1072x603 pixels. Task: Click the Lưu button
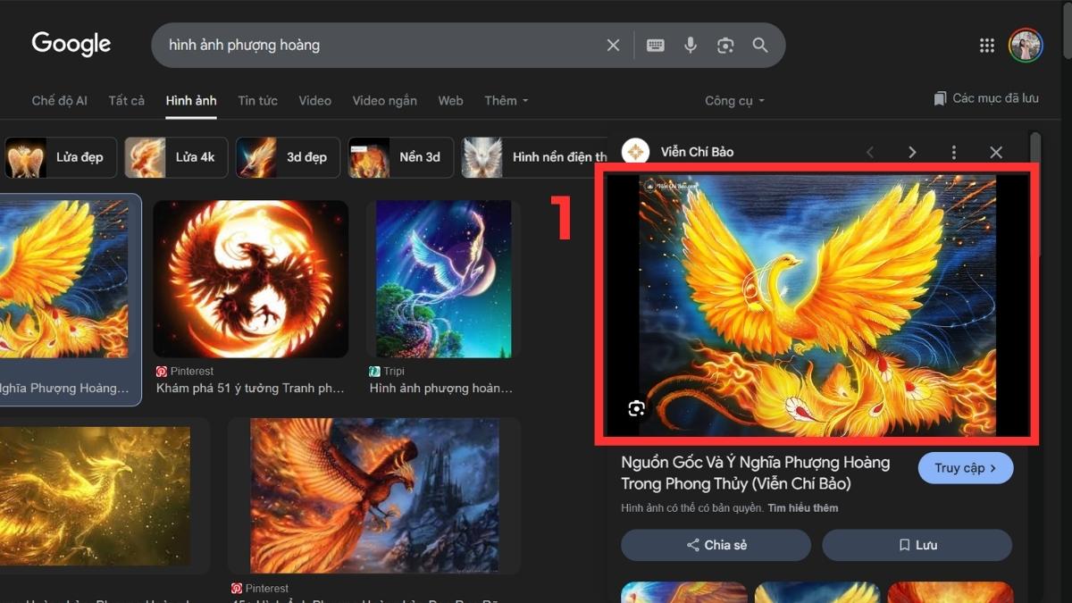(917, 545)
